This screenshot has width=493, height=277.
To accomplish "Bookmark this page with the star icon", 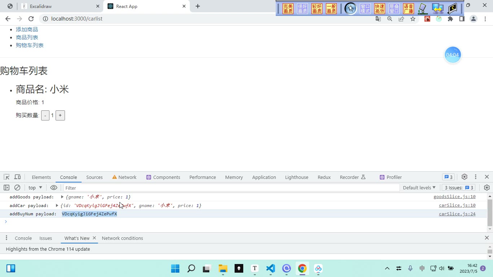I will click(413, 19).
